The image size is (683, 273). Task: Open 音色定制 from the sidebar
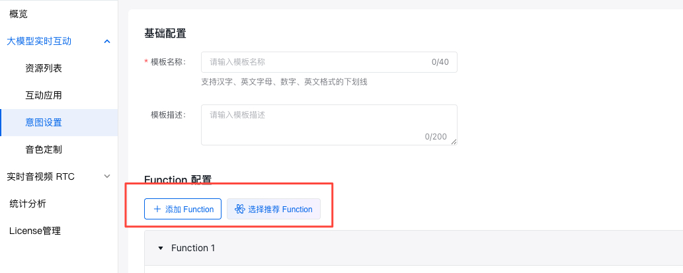click(44, 149)
